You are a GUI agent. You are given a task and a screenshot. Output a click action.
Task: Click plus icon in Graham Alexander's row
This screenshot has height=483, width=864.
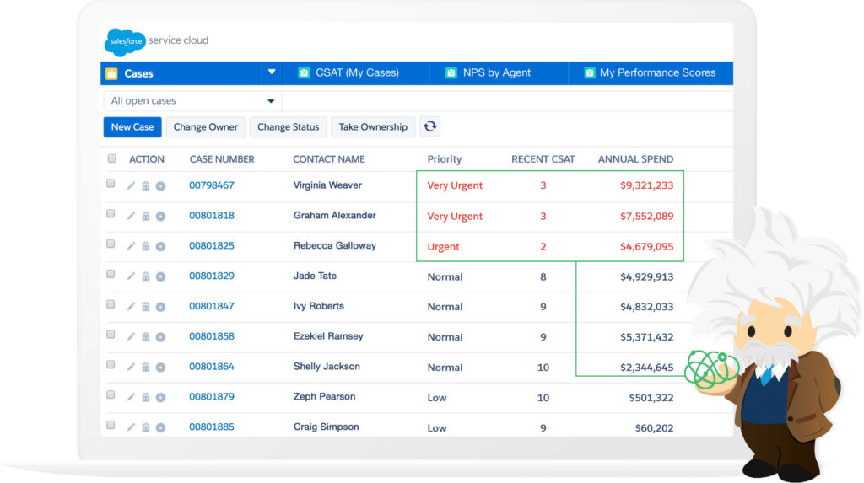click(x=160, y=217)
